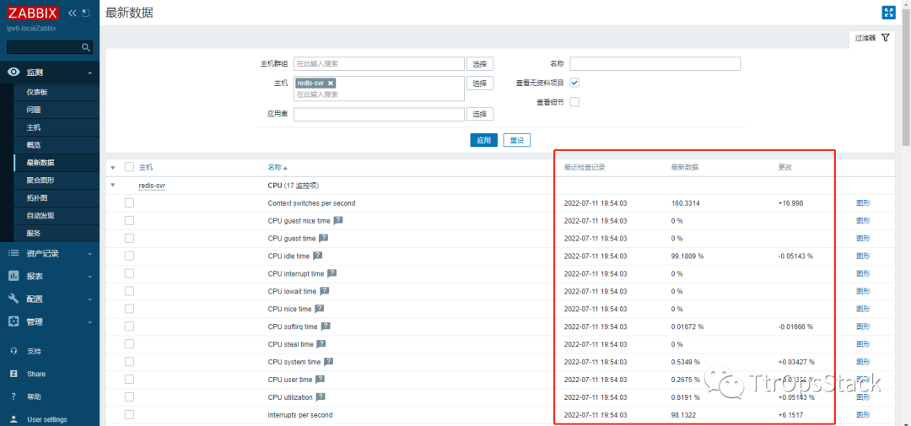This screenshot has width=911, height=426.
Task: Click 选择 button for 主机群组
Action: point(480,63)
